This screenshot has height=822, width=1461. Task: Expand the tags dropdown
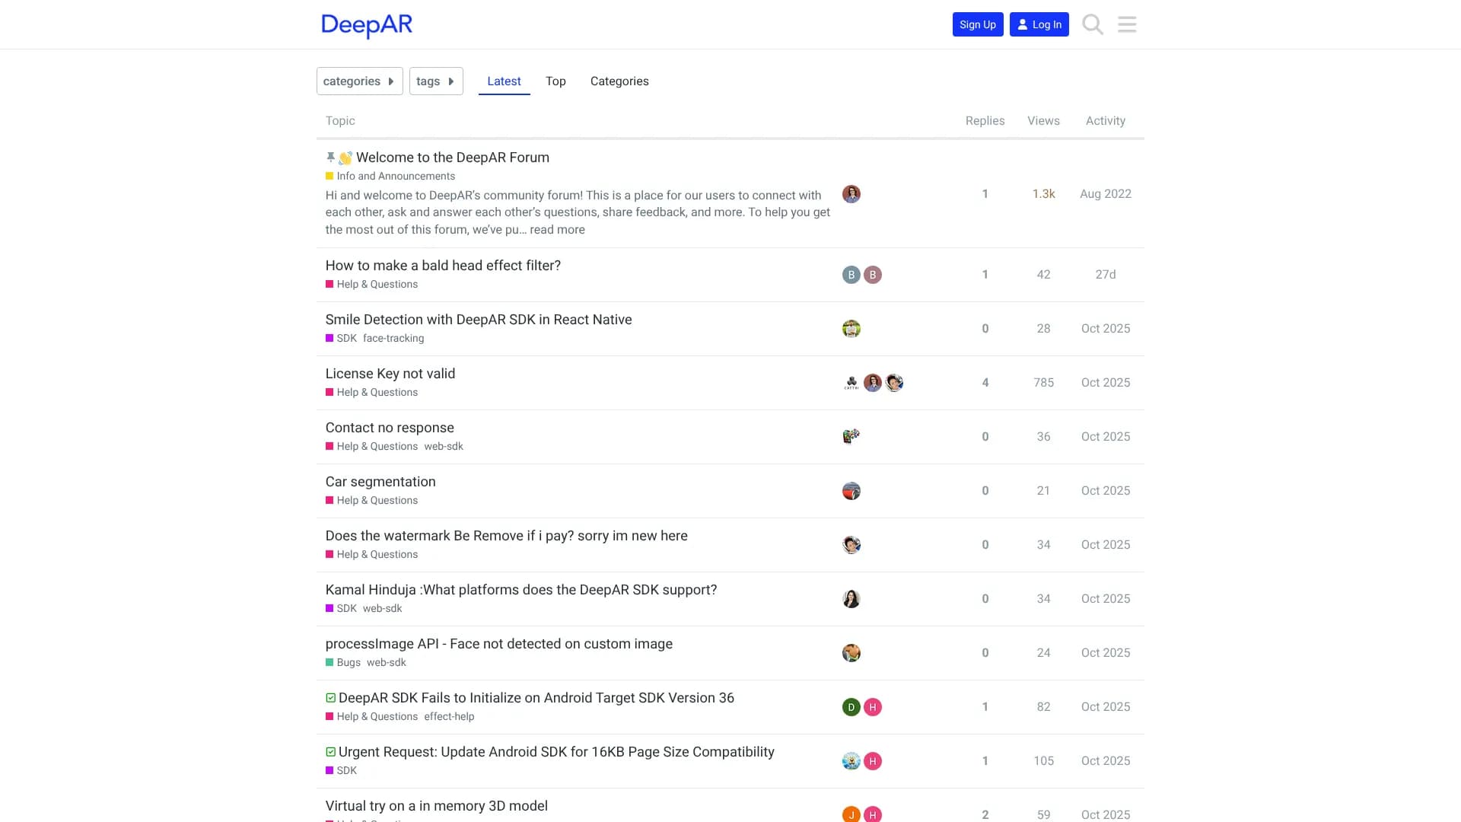pyautogui.click(x=435, y=81)
